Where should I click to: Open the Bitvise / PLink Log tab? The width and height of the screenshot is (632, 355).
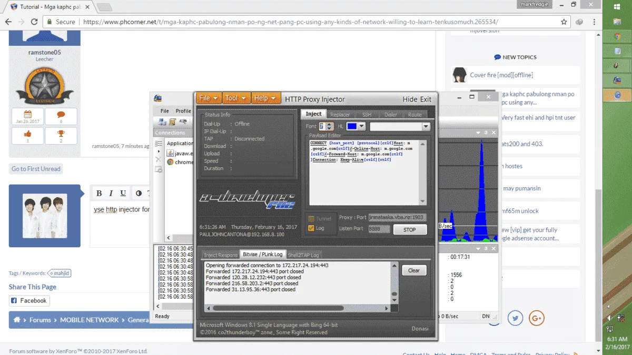click(262, 255)
